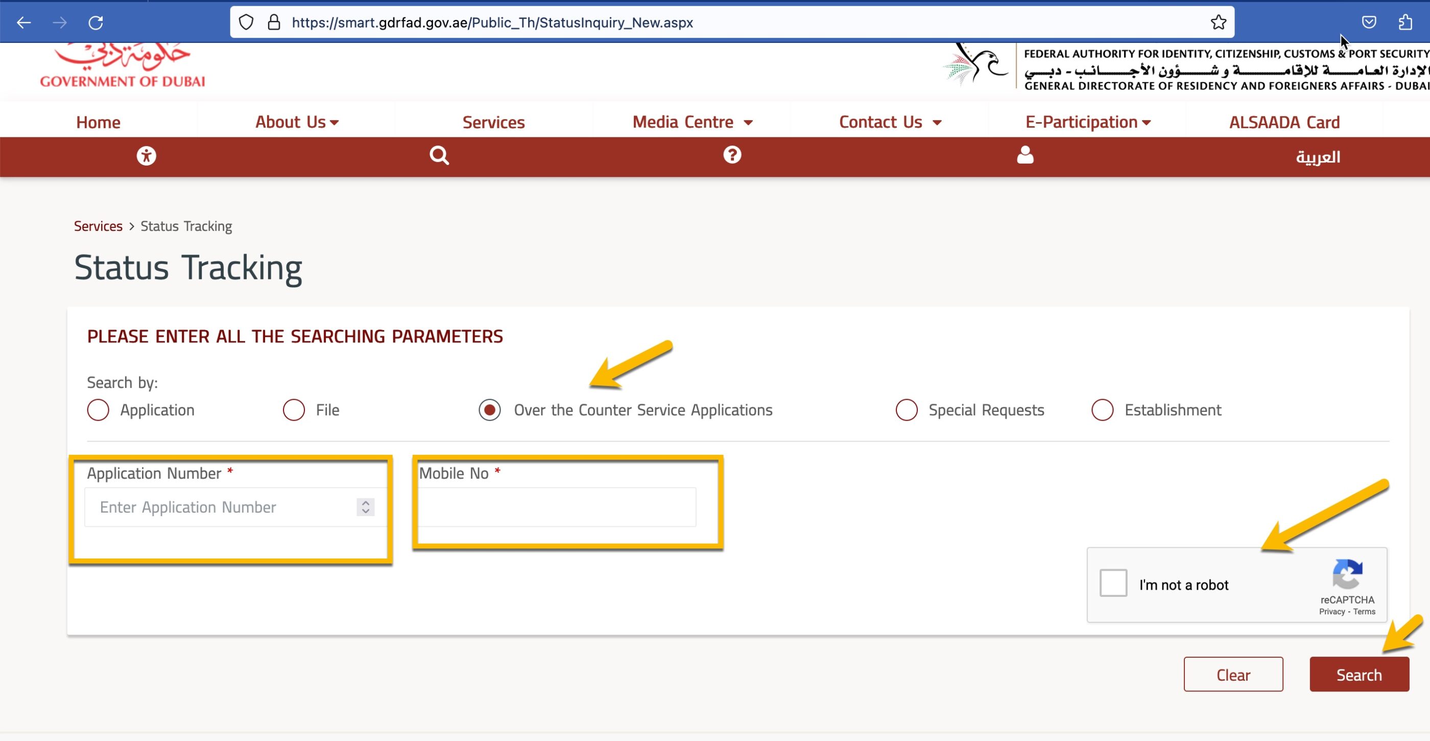This screenshot has width=1430, height=741.
Task: Click the help question mark icon
Action: click(732, 156)
